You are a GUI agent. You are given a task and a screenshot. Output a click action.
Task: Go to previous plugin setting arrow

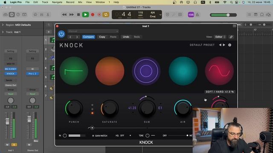pos(70,37)
